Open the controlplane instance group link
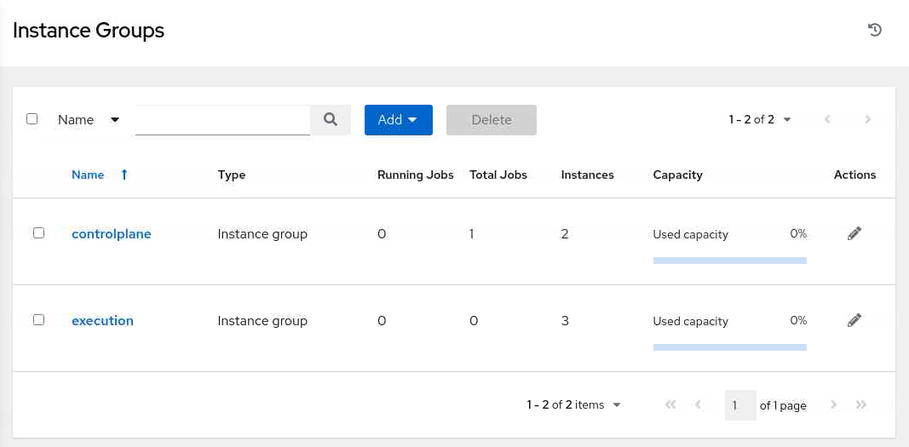 pos(111,234)
